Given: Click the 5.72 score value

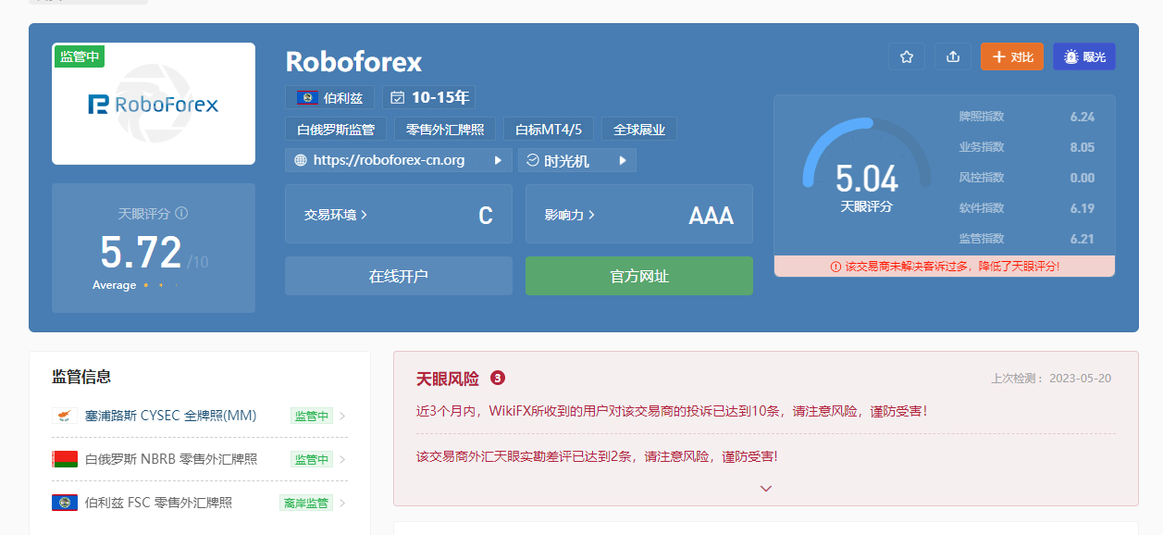Looking at the screenshot, I should [x=141, y=252].
